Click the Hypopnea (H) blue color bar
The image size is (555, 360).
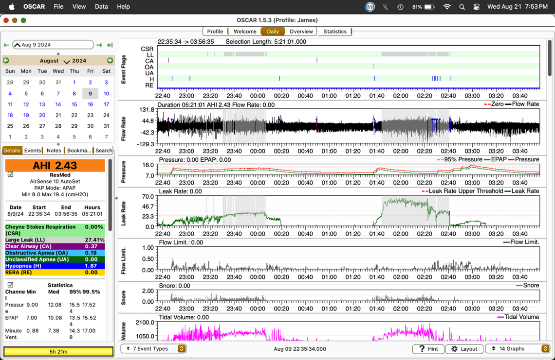(x=55, y=266)
